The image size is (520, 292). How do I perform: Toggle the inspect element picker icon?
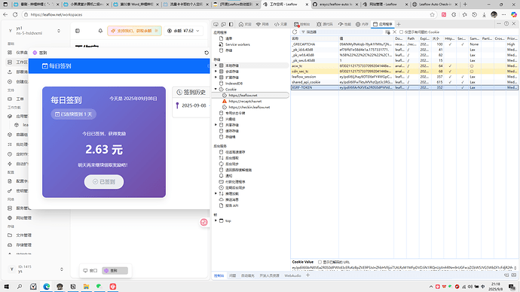coord(216,24)
